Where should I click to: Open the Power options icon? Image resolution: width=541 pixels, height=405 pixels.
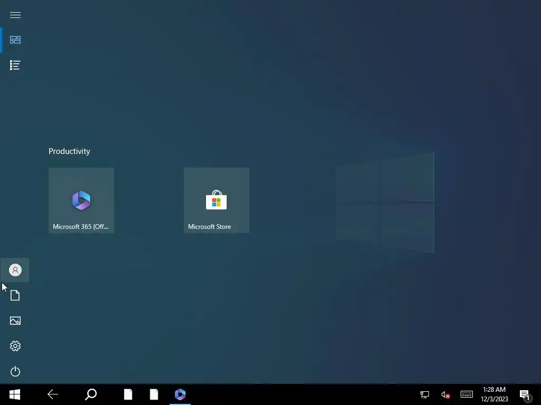point(15,371)
